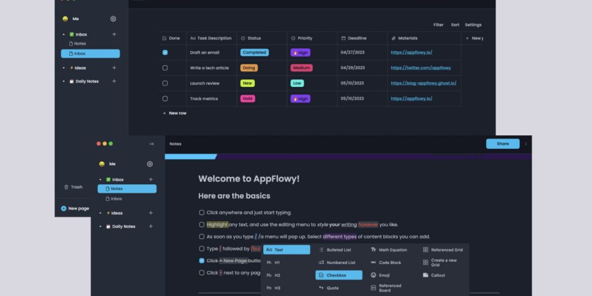The image size is (592, 296).
Task: Select the Emoji icon in the slash menu
Action: pyautogui.click(x=373, y=275)
